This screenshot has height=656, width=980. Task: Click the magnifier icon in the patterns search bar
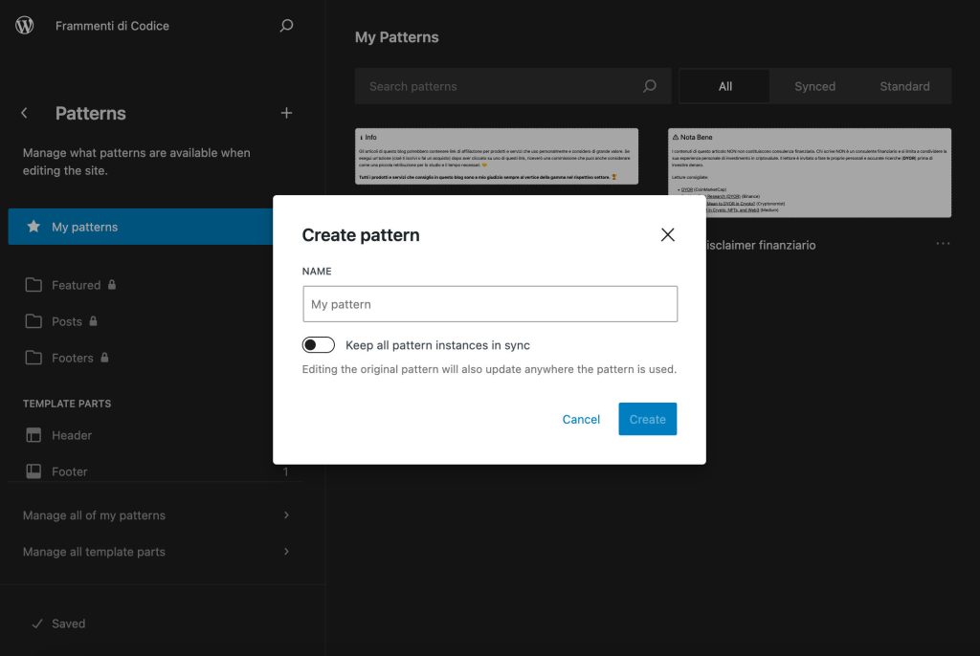[x=650, y=86]
